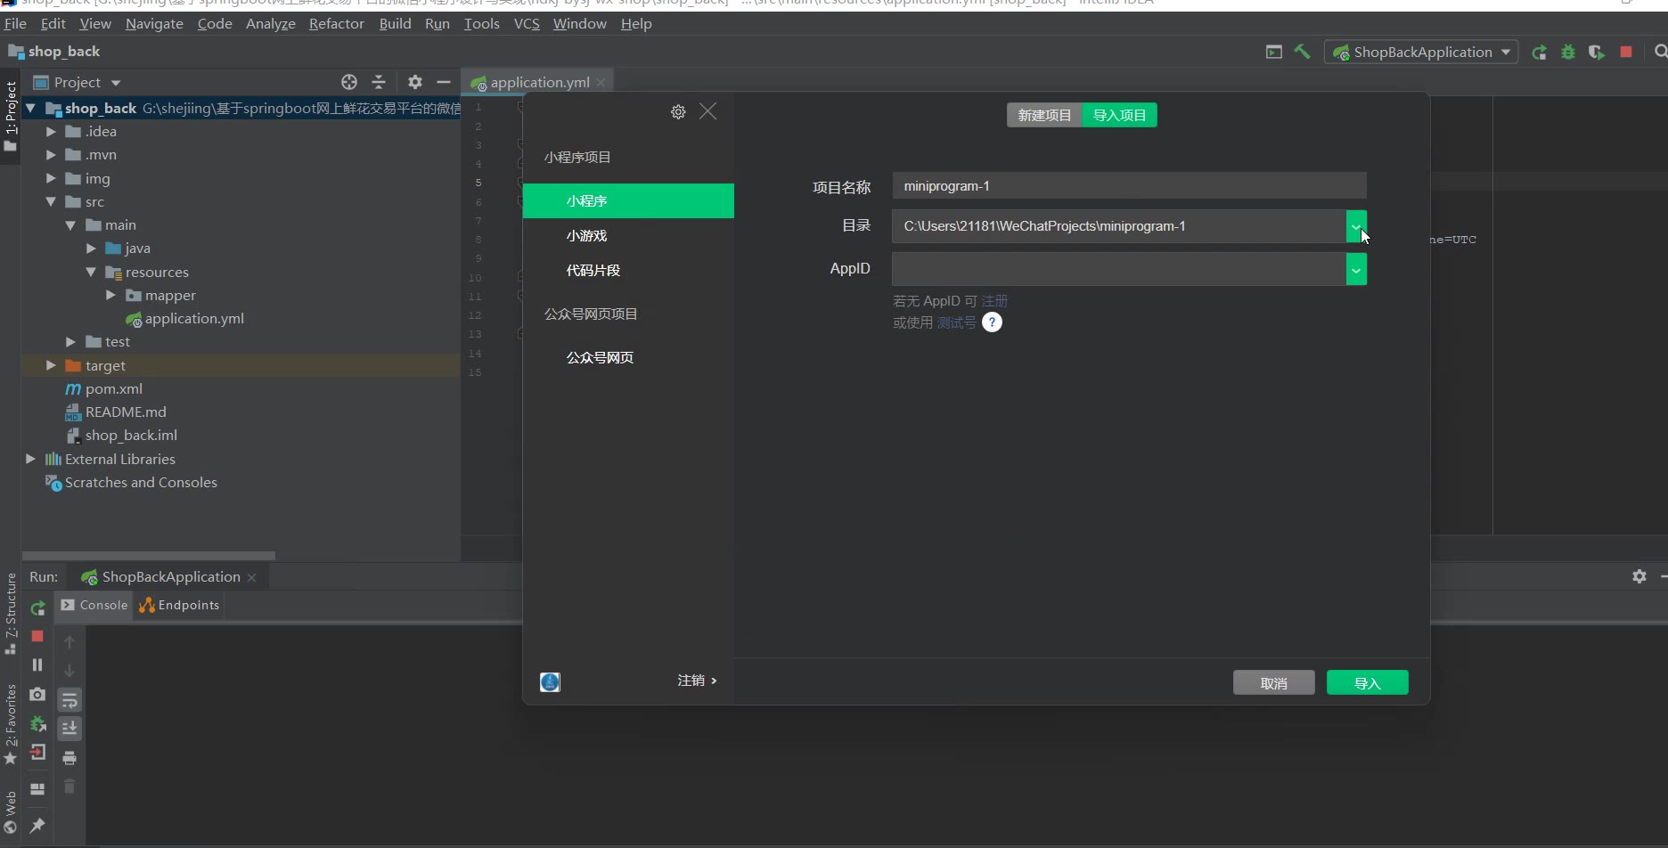Open the VCS menu
The width and height of the screenshot is (1668, 848).
point(527,23)
